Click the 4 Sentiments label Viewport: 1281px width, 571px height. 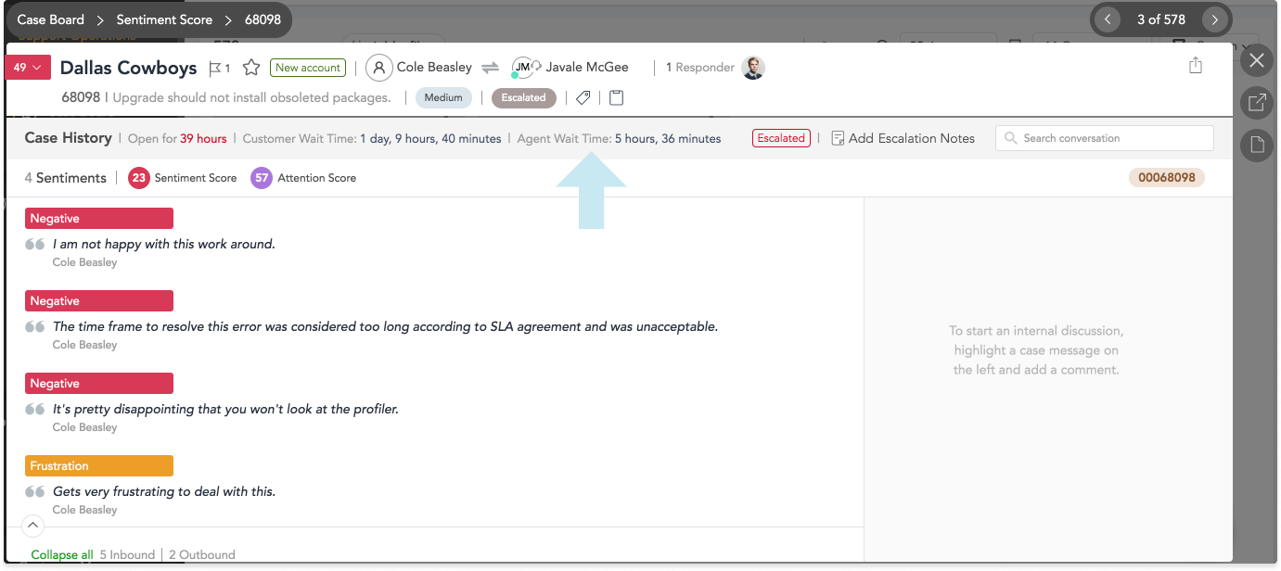point(66,178)
